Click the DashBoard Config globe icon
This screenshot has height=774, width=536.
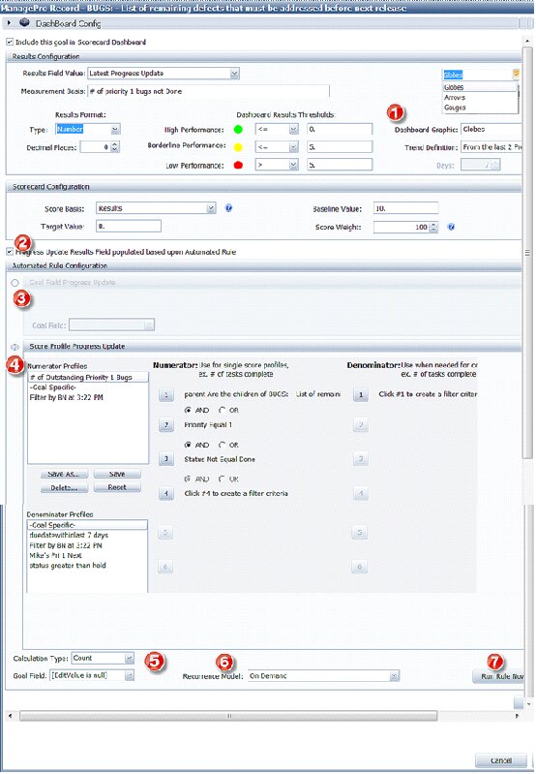pyautogui.click(x=24, y=22)
